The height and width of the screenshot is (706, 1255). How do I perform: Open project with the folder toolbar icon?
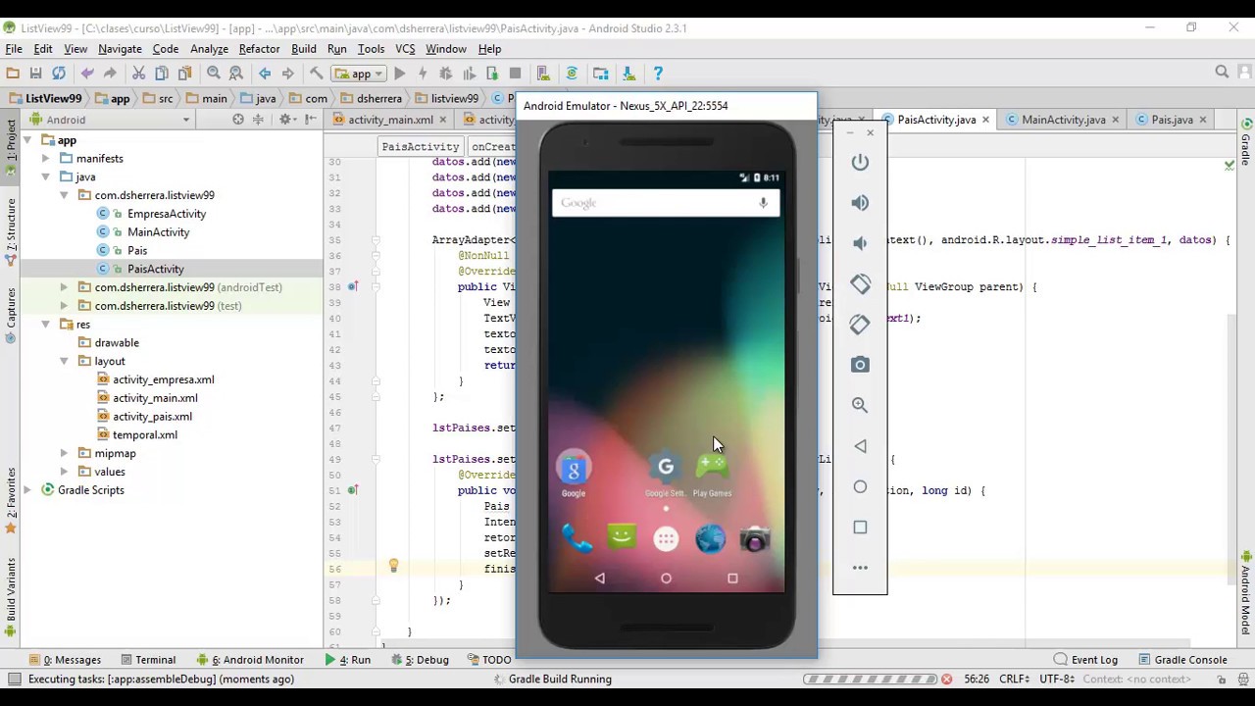(13, 74)
